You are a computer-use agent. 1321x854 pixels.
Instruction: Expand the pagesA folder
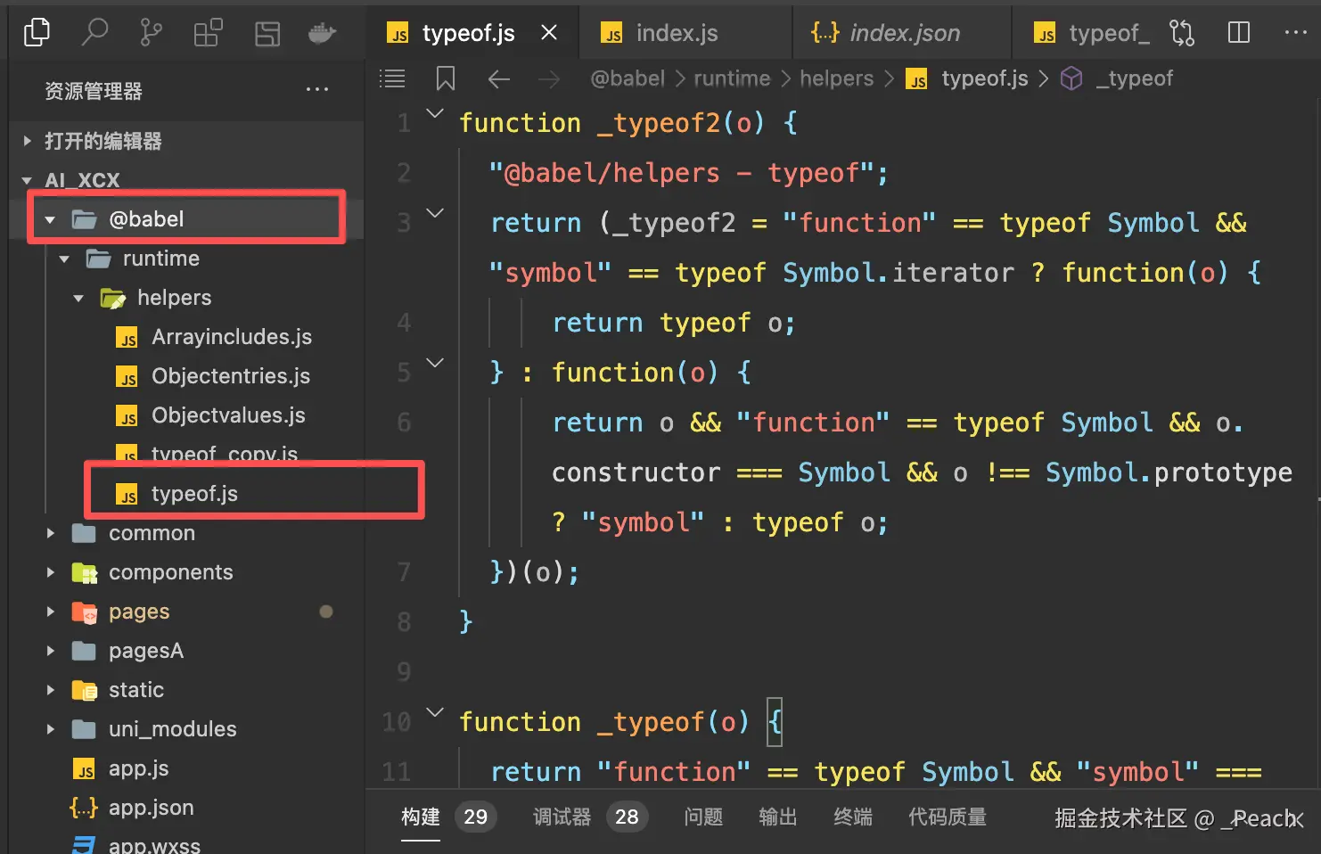click(x=186, y=651)
